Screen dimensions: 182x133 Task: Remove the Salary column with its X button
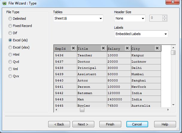point(127,48)
